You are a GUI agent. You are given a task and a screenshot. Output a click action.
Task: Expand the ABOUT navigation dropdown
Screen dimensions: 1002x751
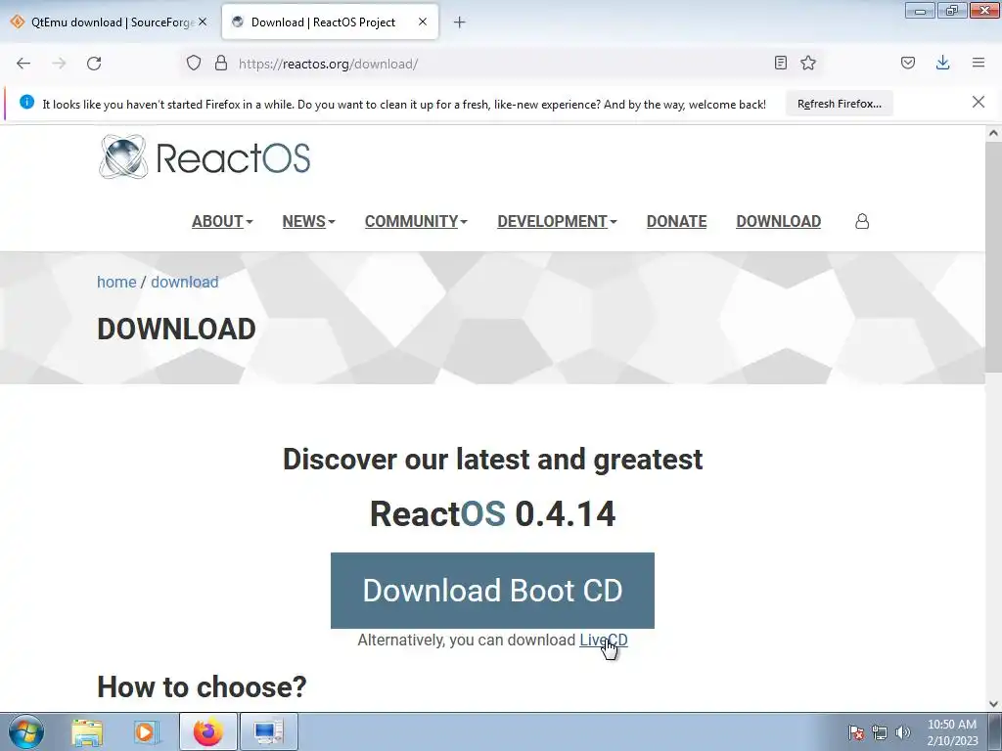point(222,221)
